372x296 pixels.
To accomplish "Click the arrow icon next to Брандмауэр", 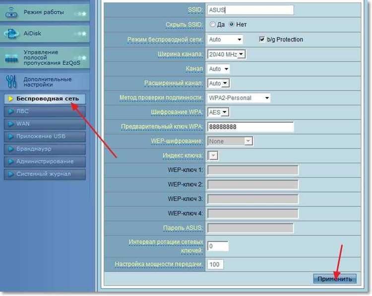I will (11, 149).
